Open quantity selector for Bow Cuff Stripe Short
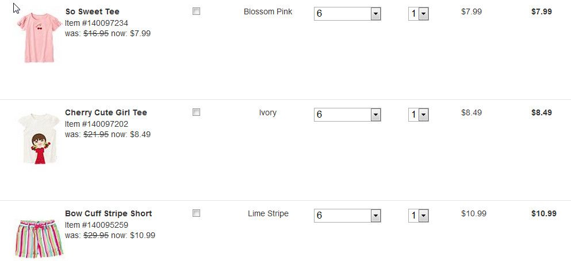 [419, 216]
